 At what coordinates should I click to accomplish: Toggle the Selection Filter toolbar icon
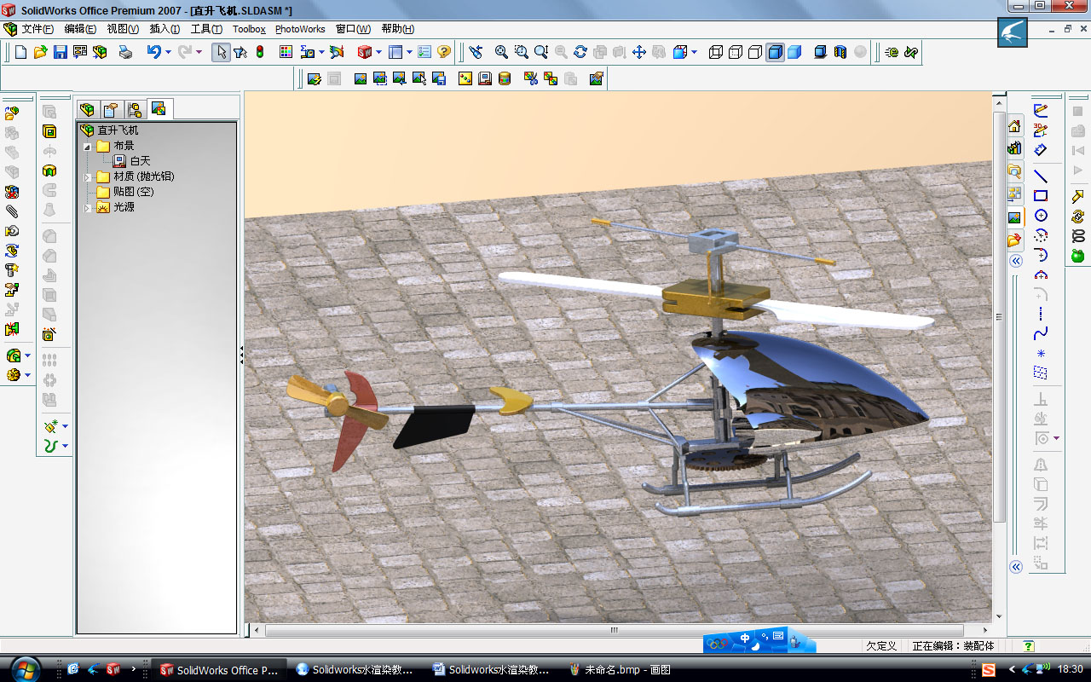240,52
